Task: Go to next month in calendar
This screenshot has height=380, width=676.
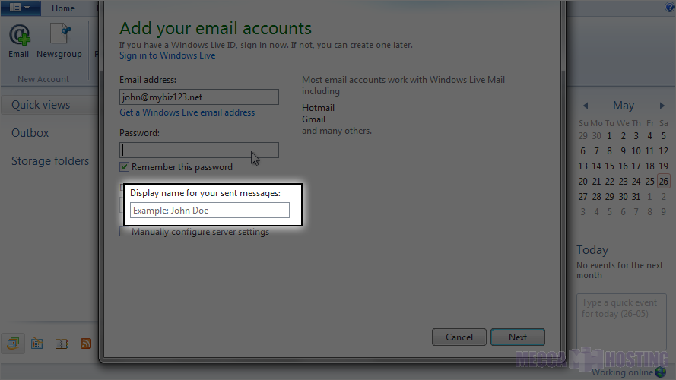Action: (662, 106)
